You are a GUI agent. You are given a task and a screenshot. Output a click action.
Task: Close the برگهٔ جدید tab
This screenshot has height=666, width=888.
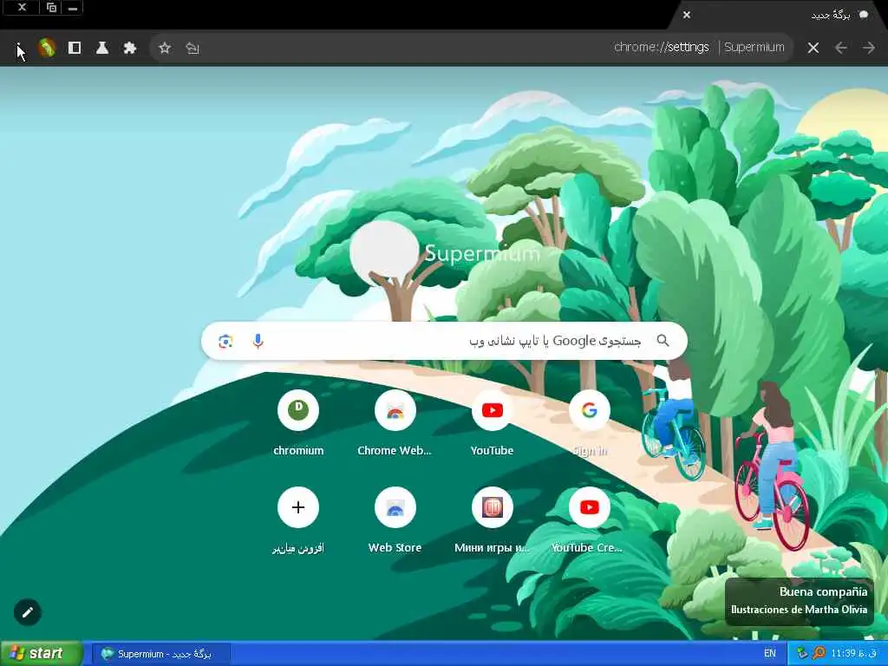687,15
